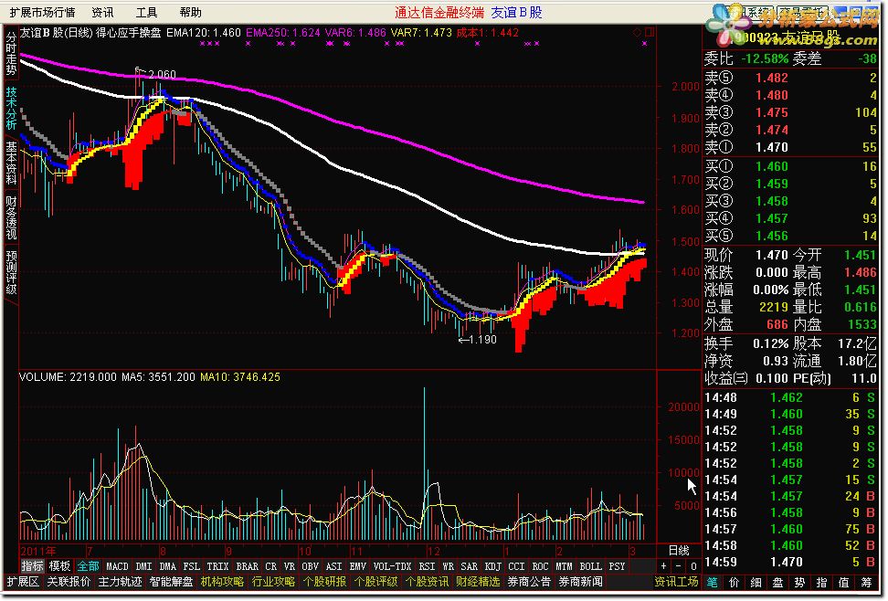888x601 pixels.
Task: Open the 券商新闻 tab
Action: coord(580,582)
